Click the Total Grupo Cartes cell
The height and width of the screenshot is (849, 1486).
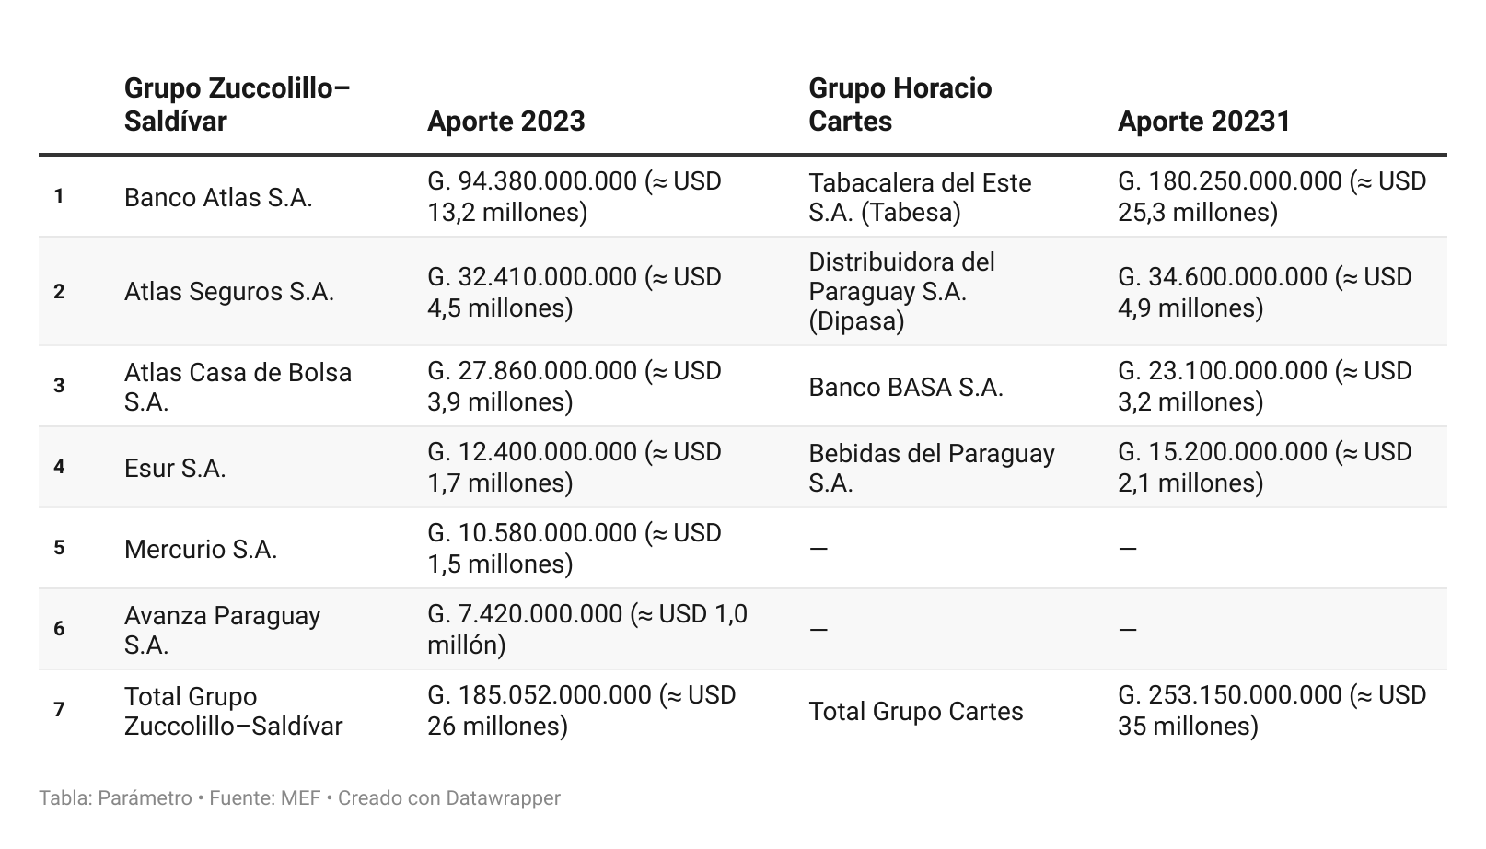coord(915,711)
